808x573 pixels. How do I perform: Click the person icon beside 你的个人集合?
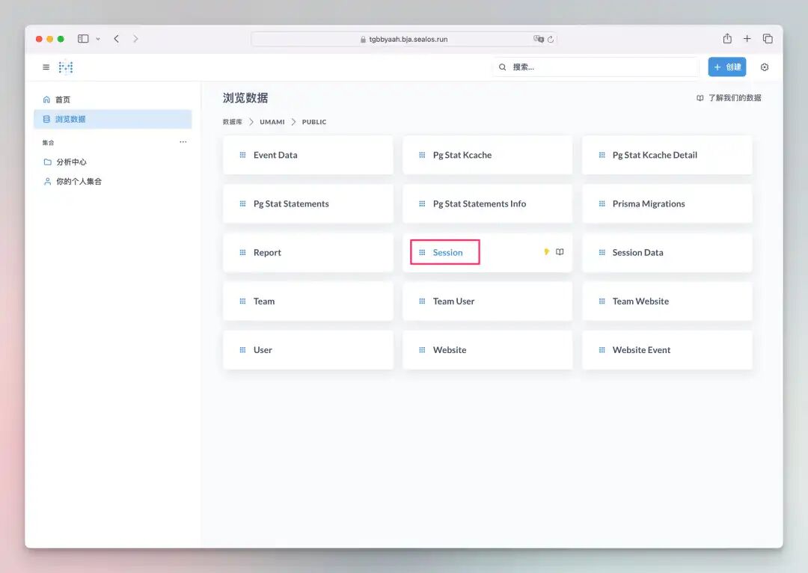coord(47,181)
